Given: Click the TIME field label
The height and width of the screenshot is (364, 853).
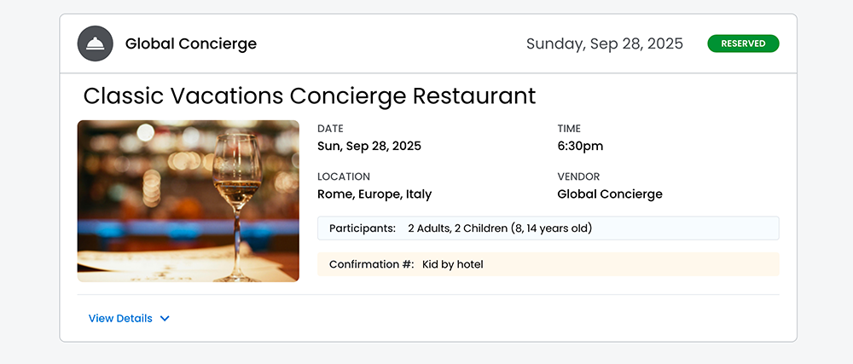Looking at the screenshot, I should [569, 129].
